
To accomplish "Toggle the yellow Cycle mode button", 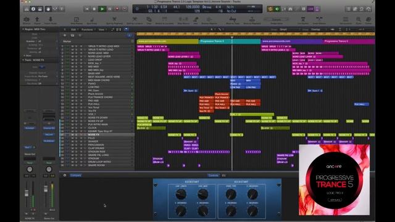I will click(x=270, y=9).
